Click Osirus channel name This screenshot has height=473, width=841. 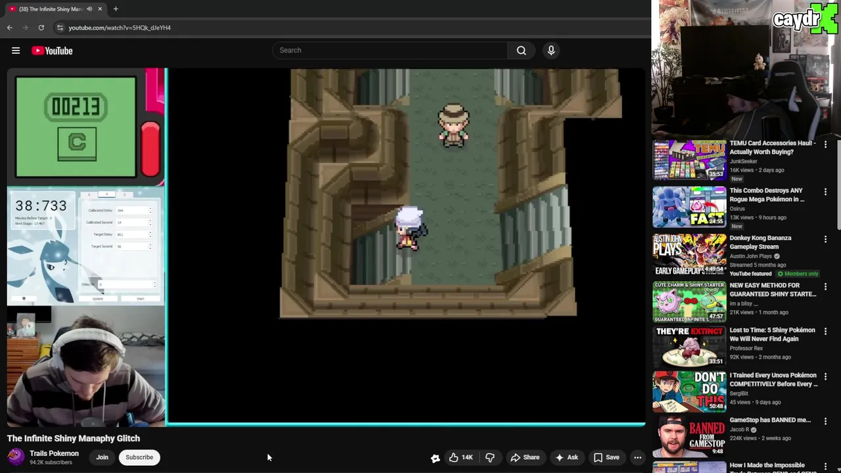(737, 208)
